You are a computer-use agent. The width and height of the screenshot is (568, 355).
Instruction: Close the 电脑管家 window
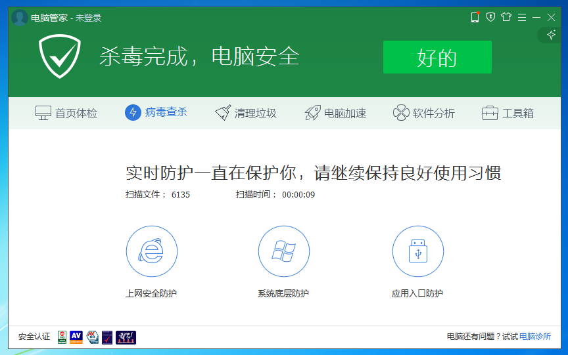pyautogui.click(x=551, y=17)
